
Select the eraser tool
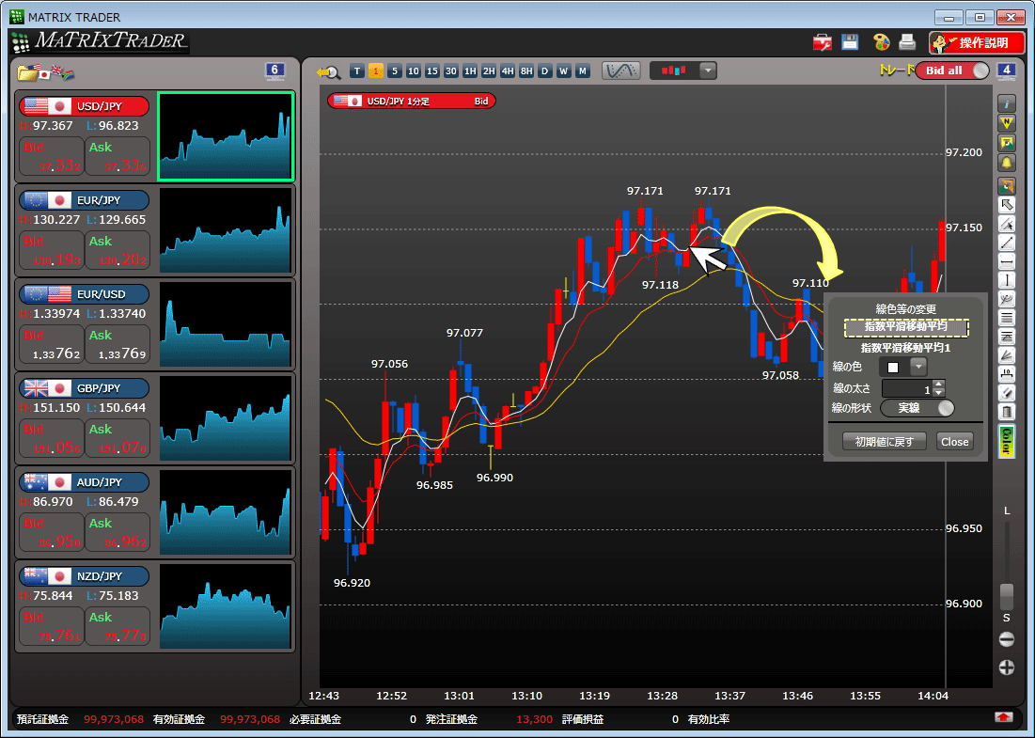click(1006, 393)
